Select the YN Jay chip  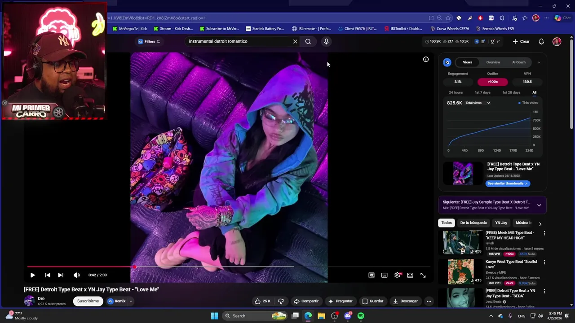(x=501, y=223)
